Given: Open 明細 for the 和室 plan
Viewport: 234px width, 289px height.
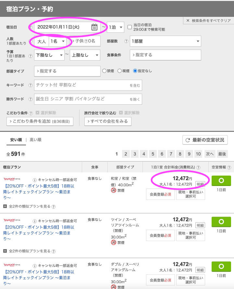Looking at the screenshot, I should 200,184.
